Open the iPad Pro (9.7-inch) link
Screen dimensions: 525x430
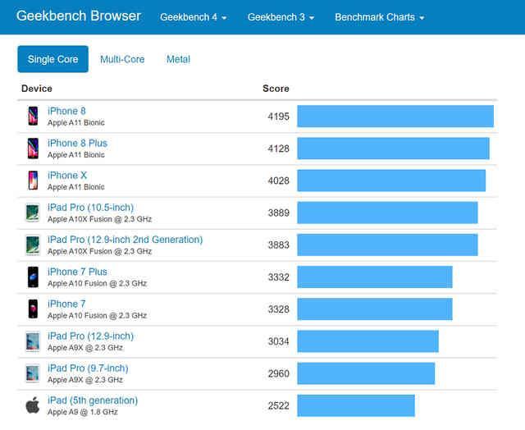88,368
